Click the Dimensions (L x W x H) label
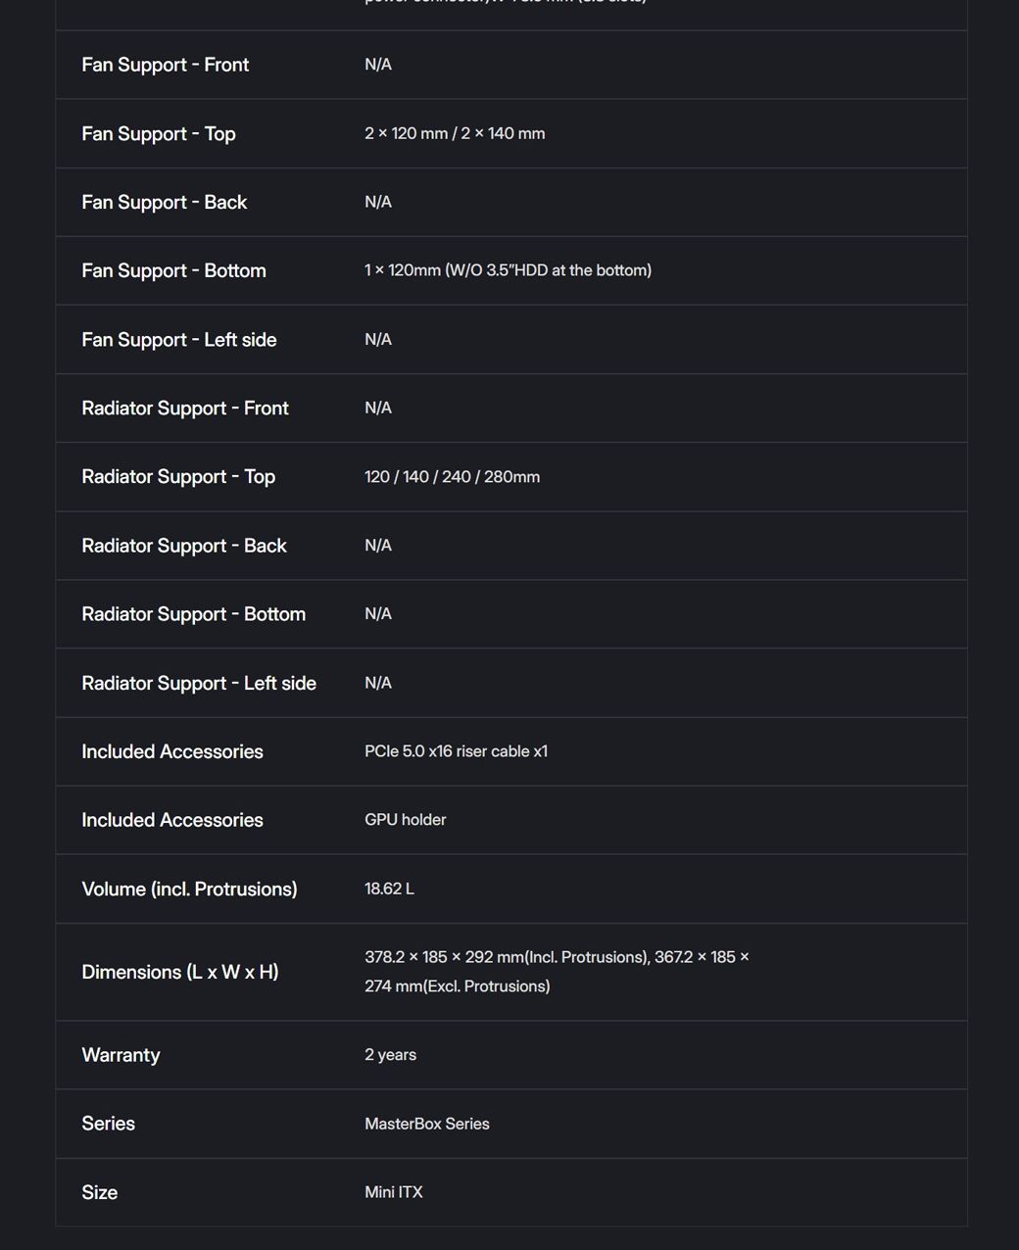 click(x=179, y=972)
